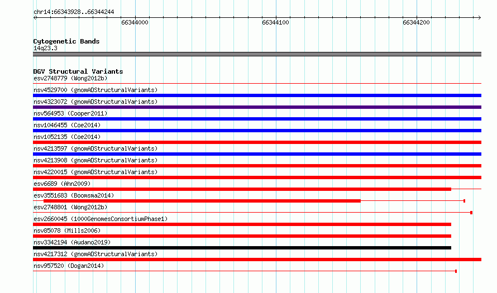Click the black bar for nsv3342194

pos(242,248)
